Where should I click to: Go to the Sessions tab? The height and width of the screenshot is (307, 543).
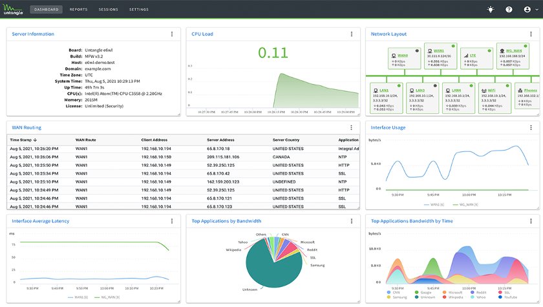[x=109, y=9]
